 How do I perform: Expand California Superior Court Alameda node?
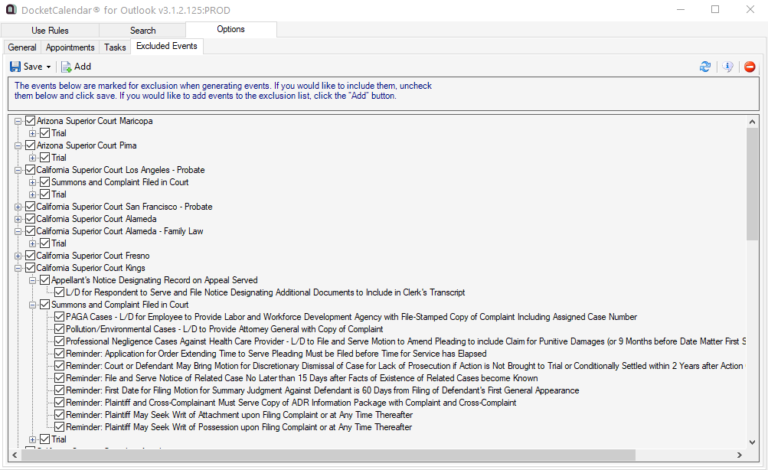18,219
